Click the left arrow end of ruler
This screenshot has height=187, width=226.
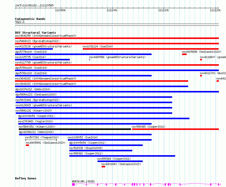16,8
